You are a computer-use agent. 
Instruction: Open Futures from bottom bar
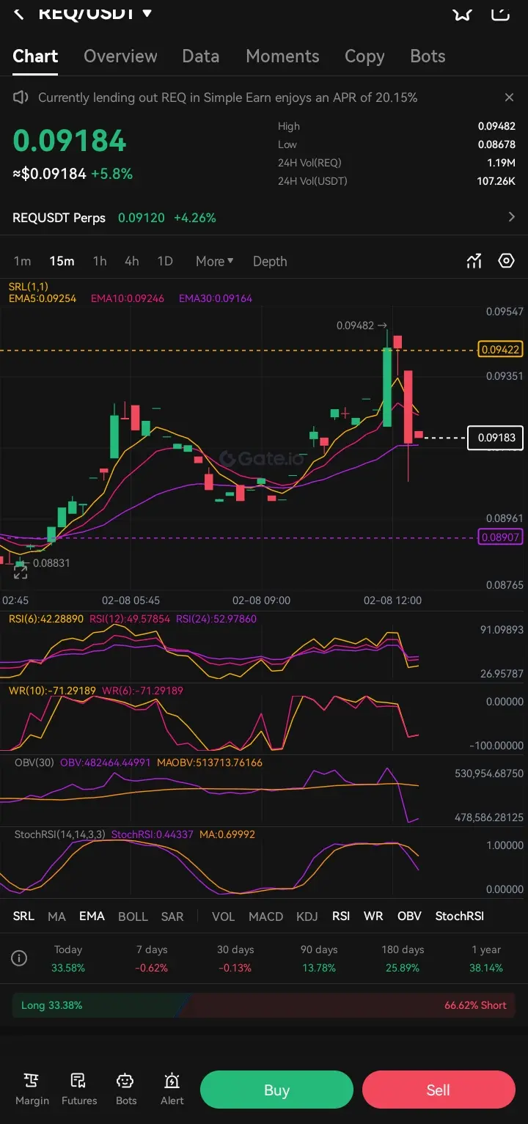tap(78, 1089)
